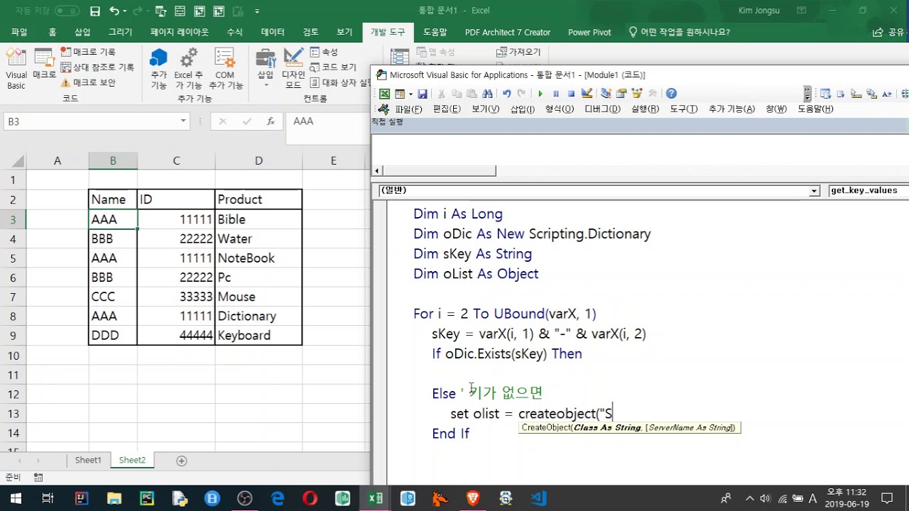Add a new sheet with plus button

coord(181,461)
